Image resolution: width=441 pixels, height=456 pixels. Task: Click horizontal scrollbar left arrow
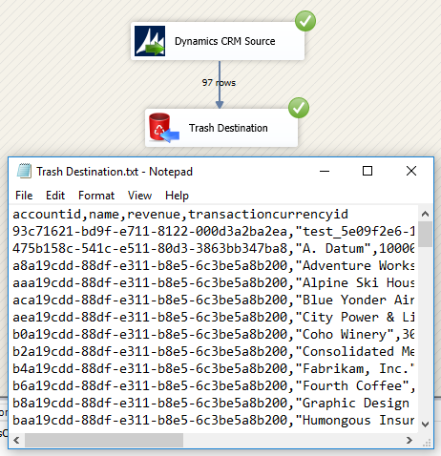pos(16,440)
